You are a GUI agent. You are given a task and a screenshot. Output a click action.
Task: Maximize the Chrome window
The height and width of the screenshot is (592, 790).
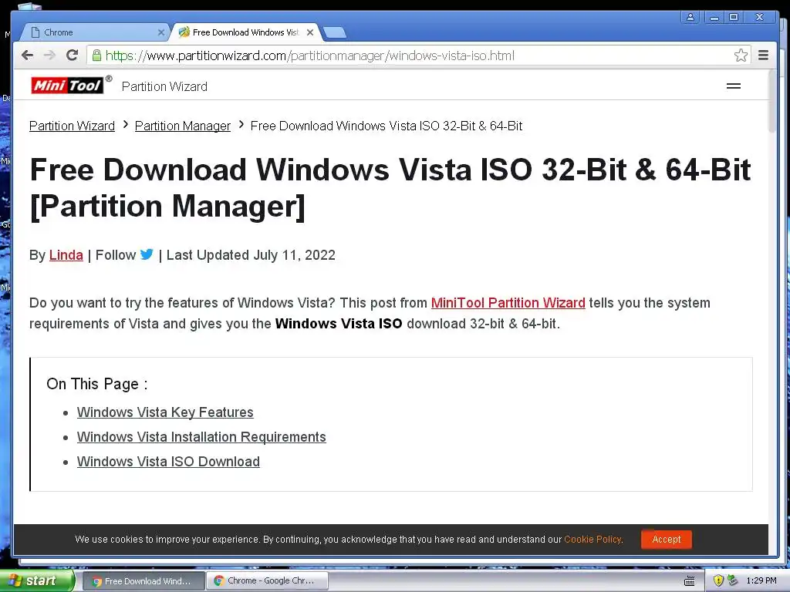click(734, 17)
